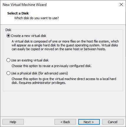Screen dimensions: 126x127
Task: Click the 'Create a new virtual disk' label text
Action: pyautogui.click(x=29, y=36)
